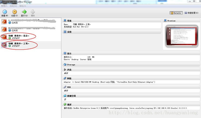
Task: Maximize the VirtualBox Manager window
Action: pyautogui.click(x=194, y=1)
